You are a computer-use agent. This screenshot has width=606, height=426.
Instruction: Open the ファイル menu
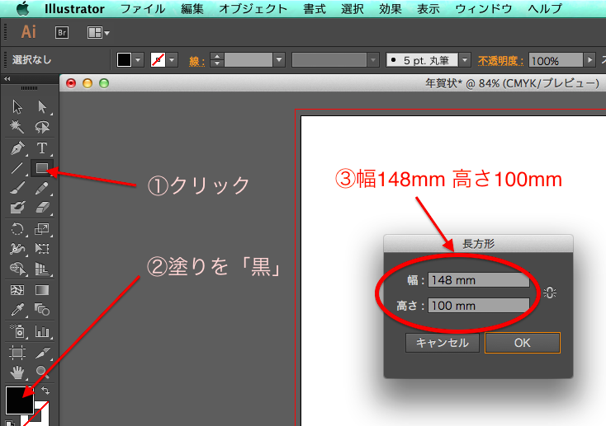(143, 9)
